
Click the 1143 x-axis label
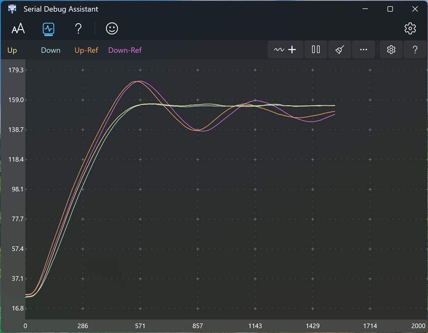[255, 326]
